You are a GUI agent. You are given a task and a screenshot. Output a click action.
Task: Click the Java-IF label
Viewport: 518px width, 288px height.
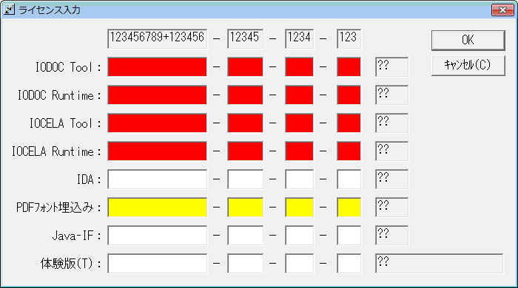tap(77, 236)
